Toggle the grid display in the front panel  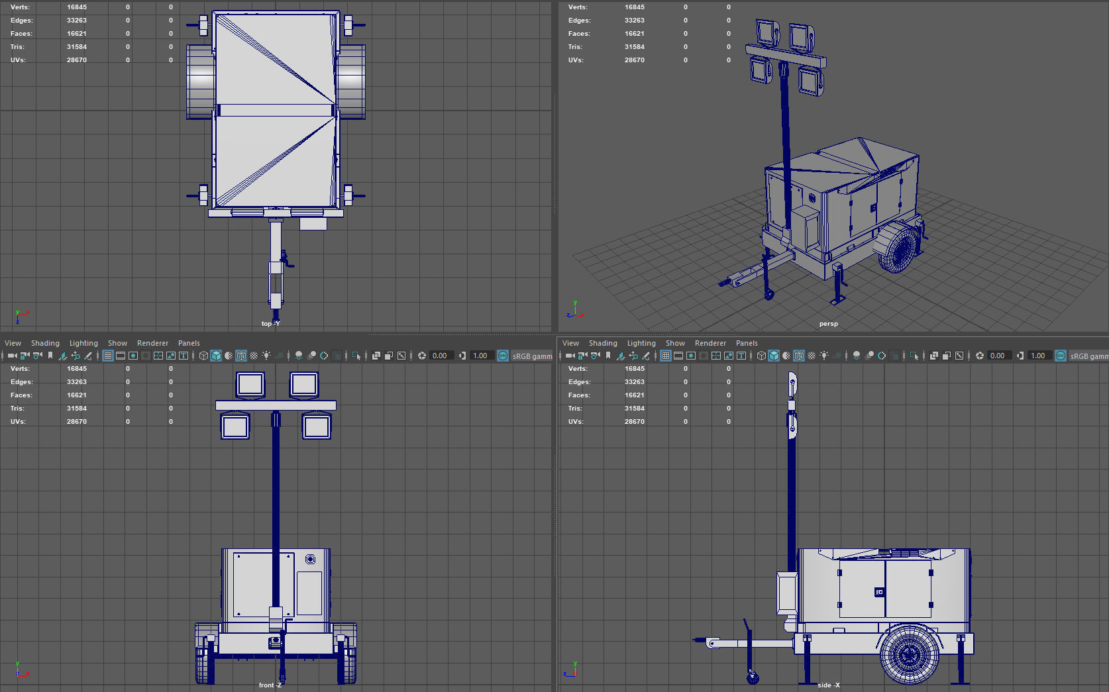[108, 356]
